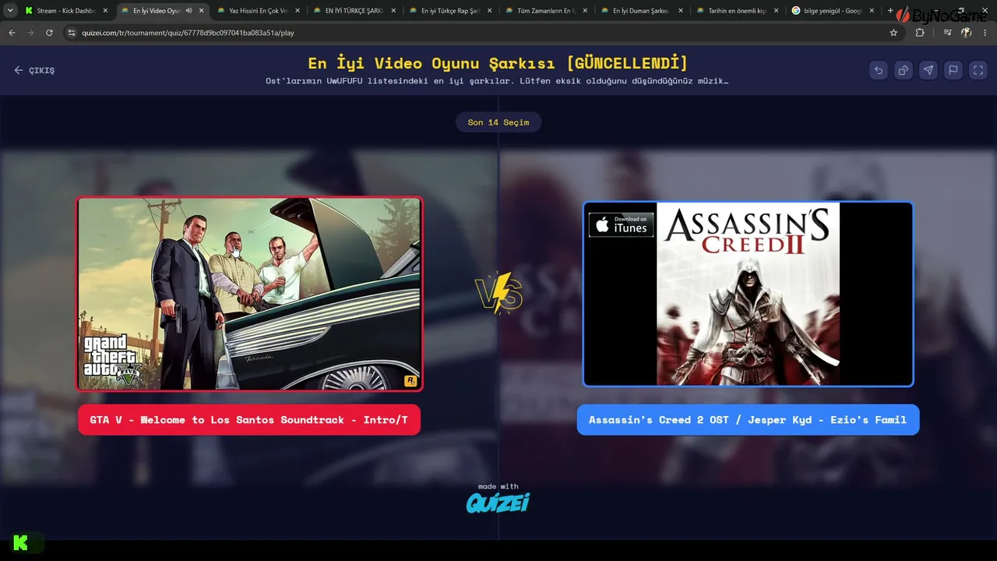Image resolution: width=997 pixels, height=561 pixels.
Task: Close the Stream - Kick Dashboard tab
Action: 105,11
